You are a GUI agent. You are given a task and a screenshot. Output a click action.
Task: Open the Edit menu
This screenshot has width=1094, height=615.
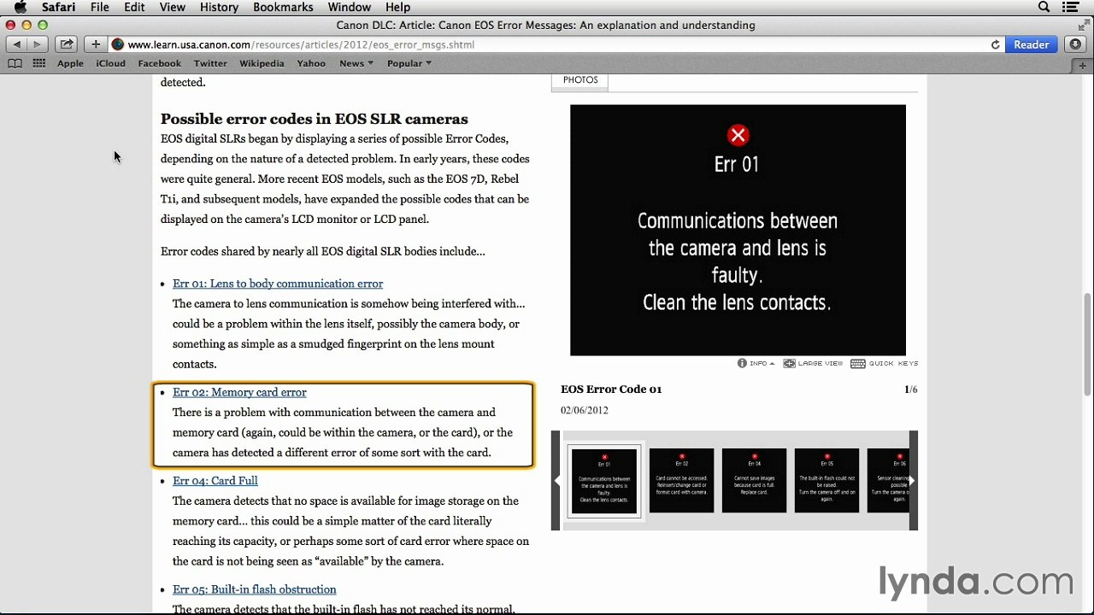pyautogui.click(x=134, y=7)
